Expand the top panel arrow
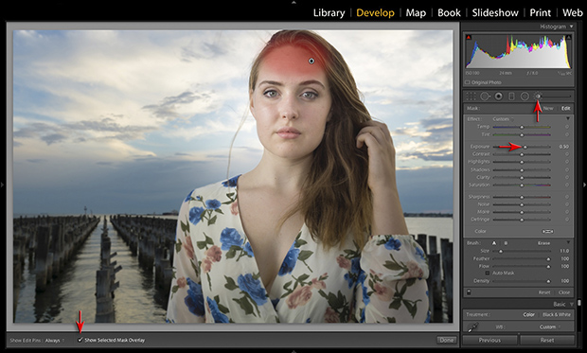The image size is (587, 353). click(293, 2)
